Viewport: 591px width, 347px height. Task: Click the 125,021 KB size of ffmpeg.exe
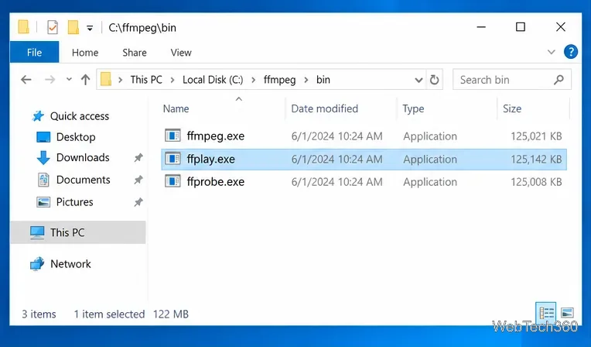(x=536, y=136)
